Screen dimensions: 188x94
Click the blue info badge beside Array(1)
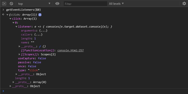point(40,15)
